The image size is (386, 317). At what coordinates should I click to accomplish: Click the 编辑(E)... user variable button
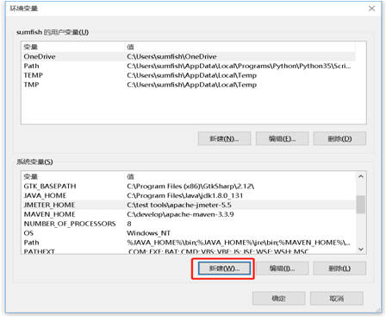(283, 139)
